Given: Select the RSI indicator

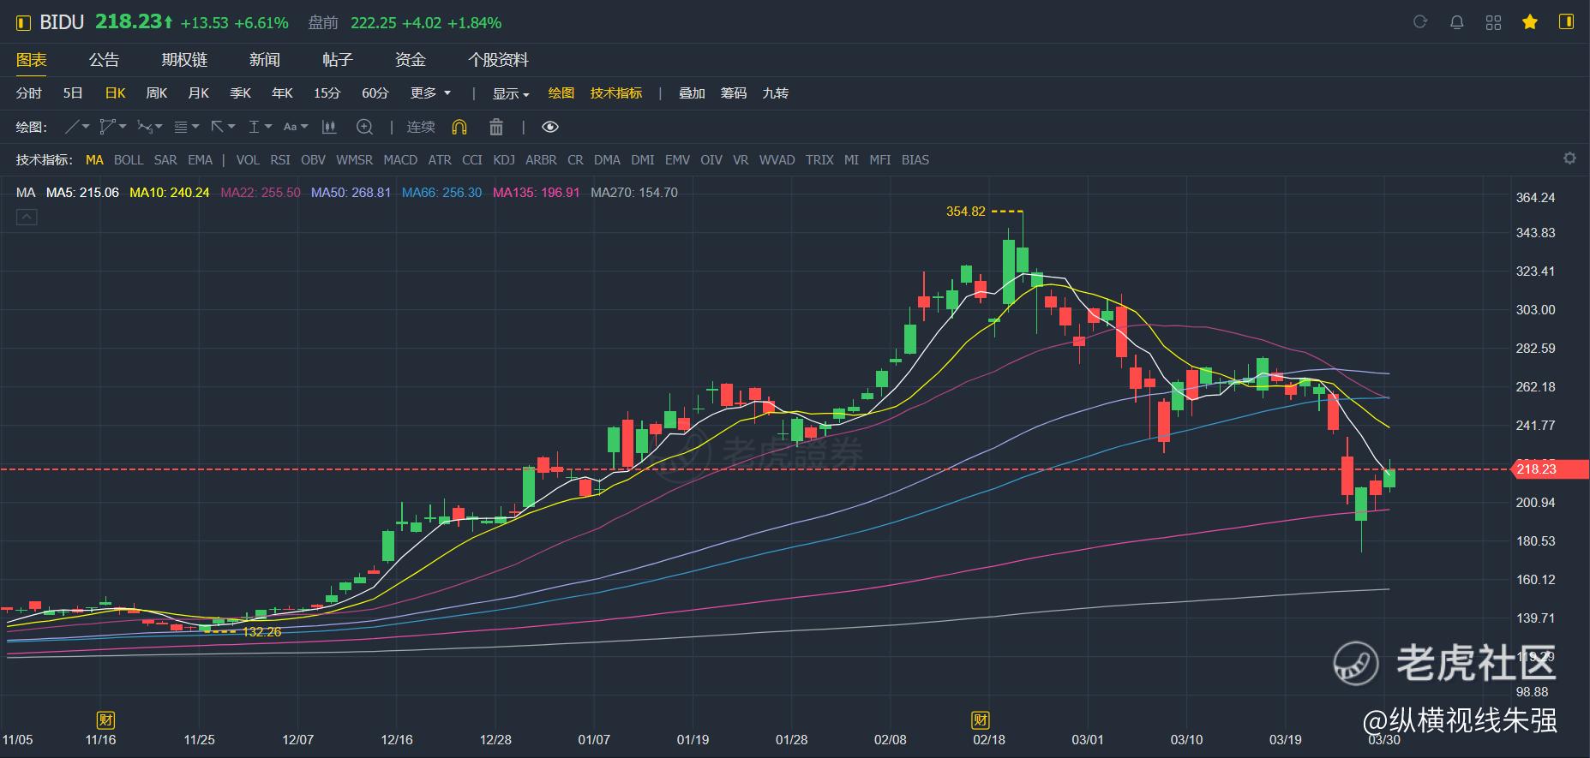Looking at the screenshot, I should point(280,160).
